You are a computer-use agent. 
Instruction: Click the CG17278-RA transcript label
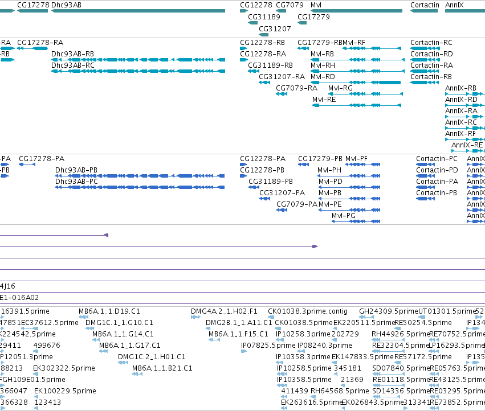point(40,43)
